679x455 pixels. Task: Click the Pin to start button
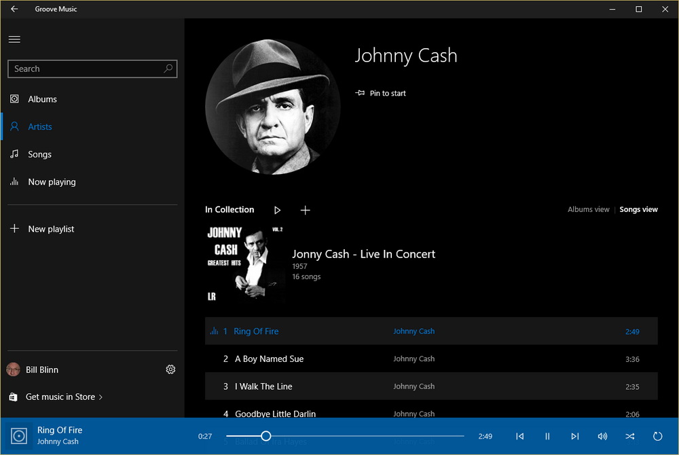coord(381,93)
